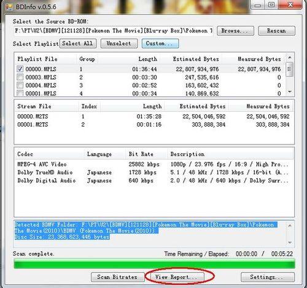Click the source BD-ROM path field
This screenshot has height=288, width=307.
pyautogui.click(x=114, y=31)
